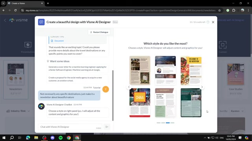The width and height of the screenshot is (252, 141).
Task: Open Discord from the taskbar
Action: click(x=52, y=137)
